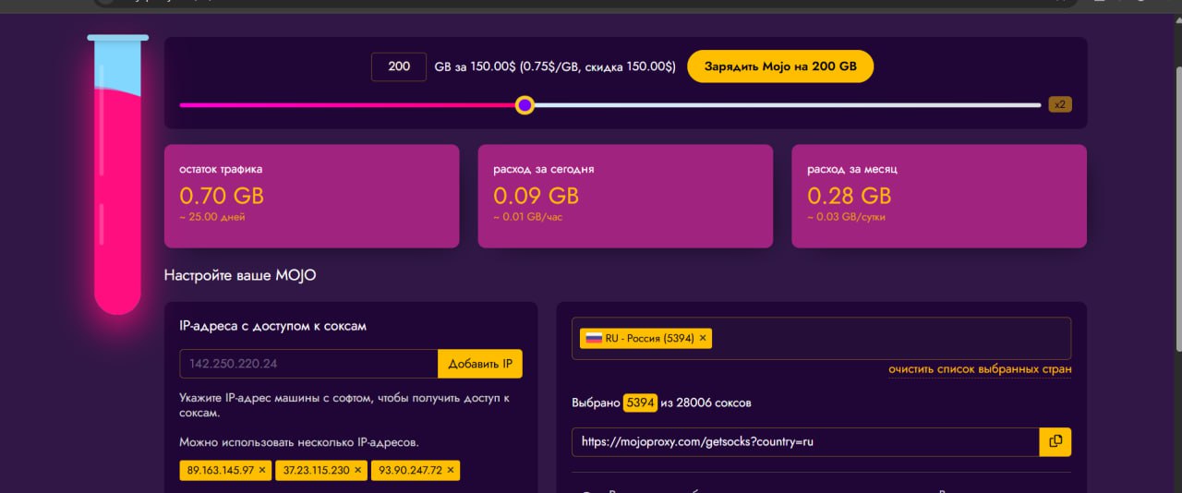Click the 89.163.145.97 IP tag text

point(220,470)
